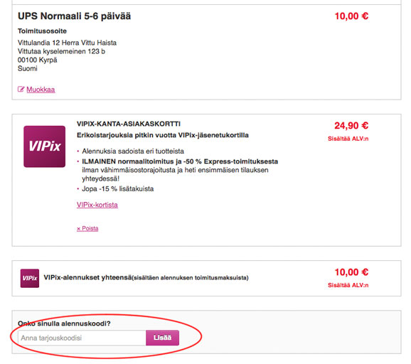Click the pencil edit icon beside Muokkaa
Image resolution: width=411 pixels, height=364 pixels.
click(21, 90)
